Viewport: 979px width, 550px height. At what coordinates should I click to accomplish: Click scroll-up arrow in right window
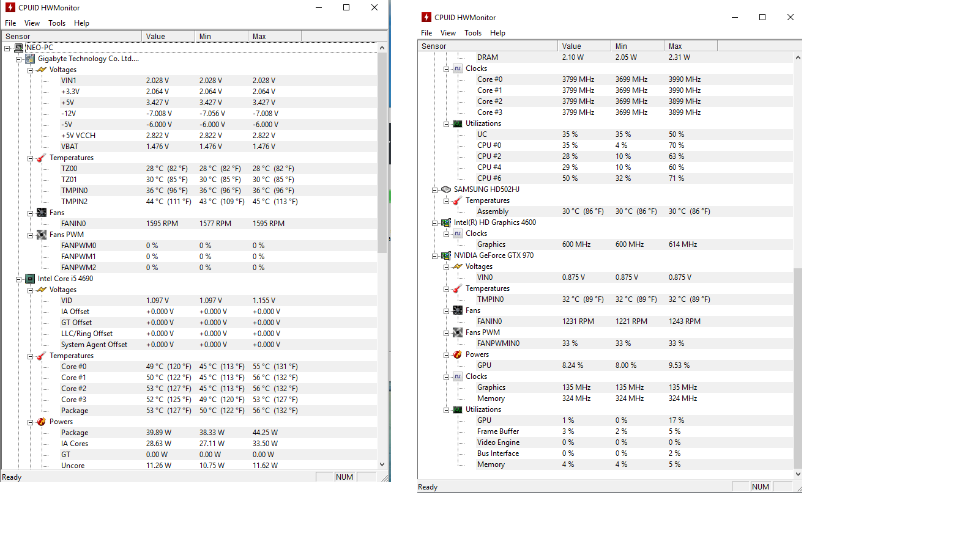click(x=798, y=57)
